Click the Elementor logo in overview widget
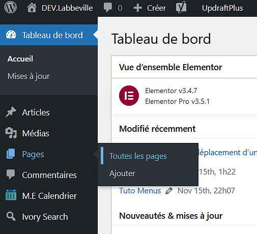This screenshot has height=234, width=257. (x=129, y=96)
